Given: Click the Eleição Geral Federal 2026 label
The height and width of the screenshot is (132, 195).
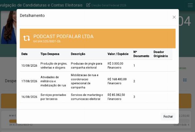Looking at the screenshot, I should tap(109, 5).
